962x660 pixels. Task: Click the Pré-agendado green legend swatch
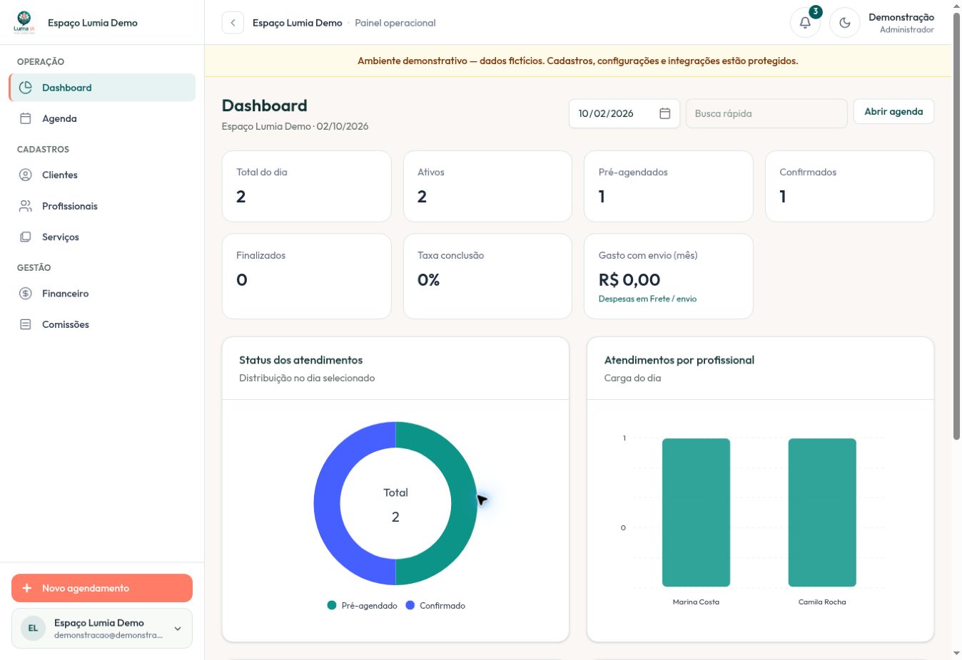point(332,605)
